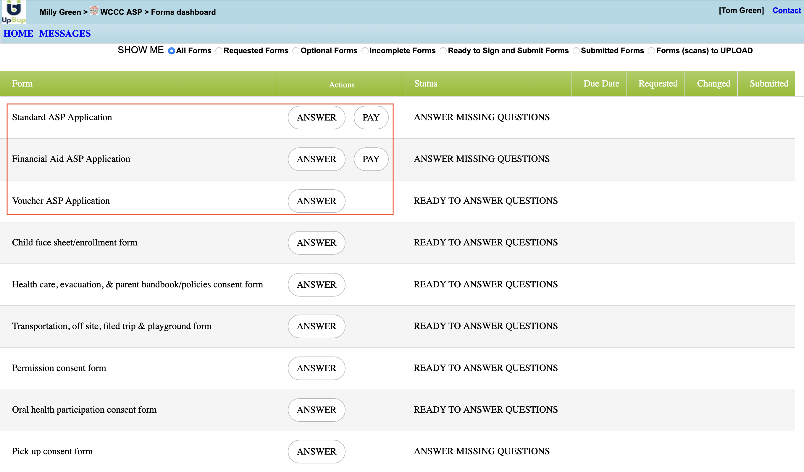Click ANSWER for Permission consent form

[316, 368]
